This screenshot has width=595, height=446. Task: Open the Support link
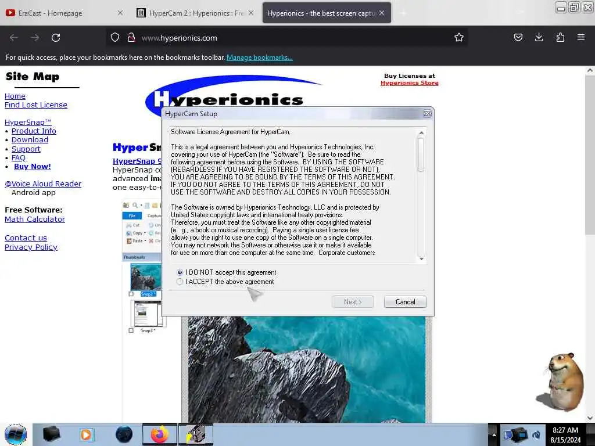pos(26,149)
